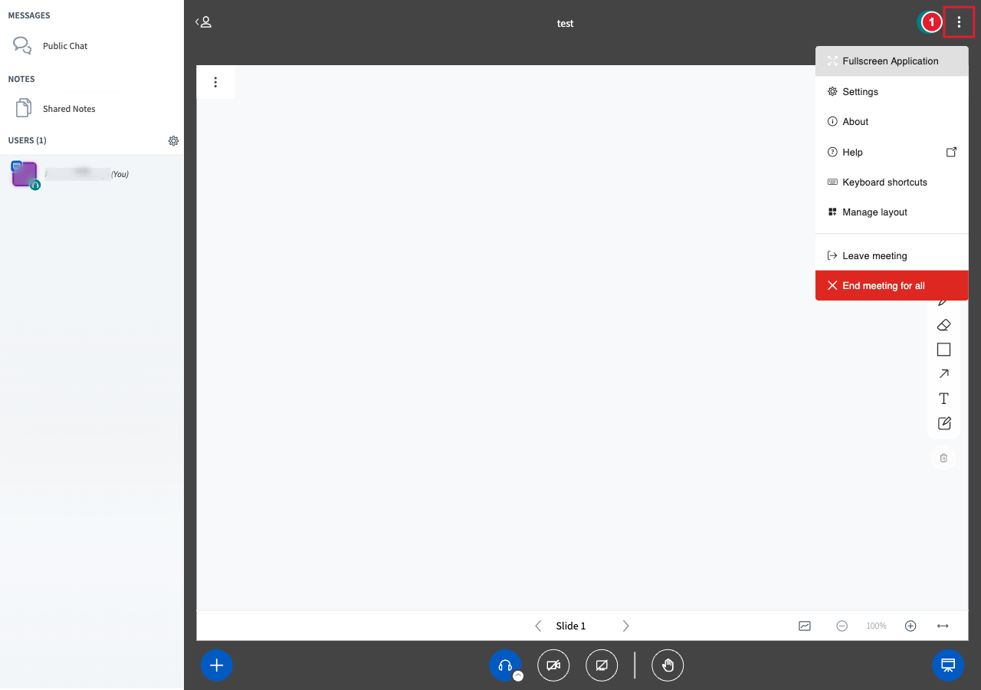The width and height of the screenshot is (981, 690).
Task: Click Leave meeting
Action: (892, 255)
